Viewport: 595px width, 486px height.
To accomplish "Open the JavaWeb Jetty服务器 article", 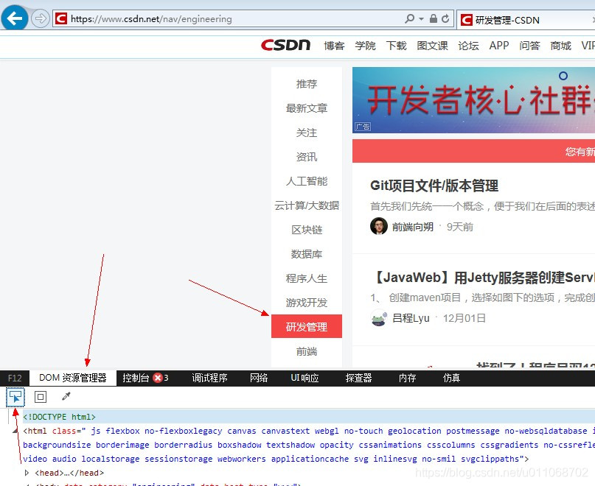I will click(x=484, y=278).
